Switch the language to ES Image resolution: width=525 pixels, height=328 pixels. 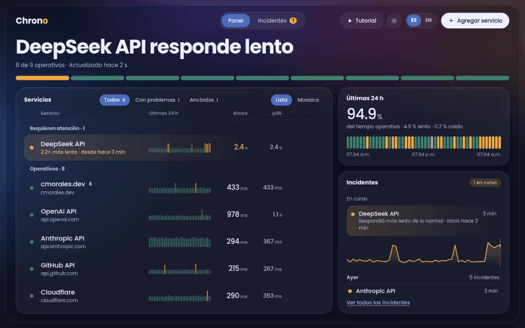pyautogui.click(x=414, y=20)
